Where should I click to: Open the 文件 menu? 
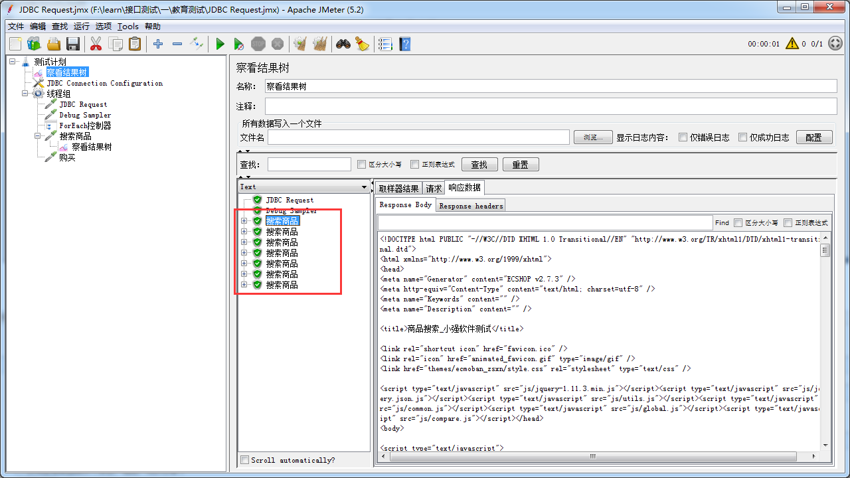click(x=16, y=27)
